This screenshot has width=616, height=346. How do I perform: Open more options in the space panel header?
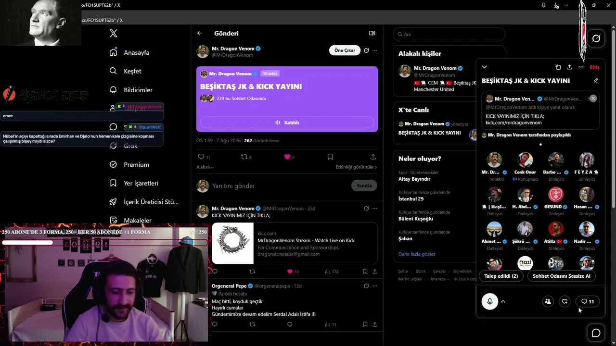581,67
